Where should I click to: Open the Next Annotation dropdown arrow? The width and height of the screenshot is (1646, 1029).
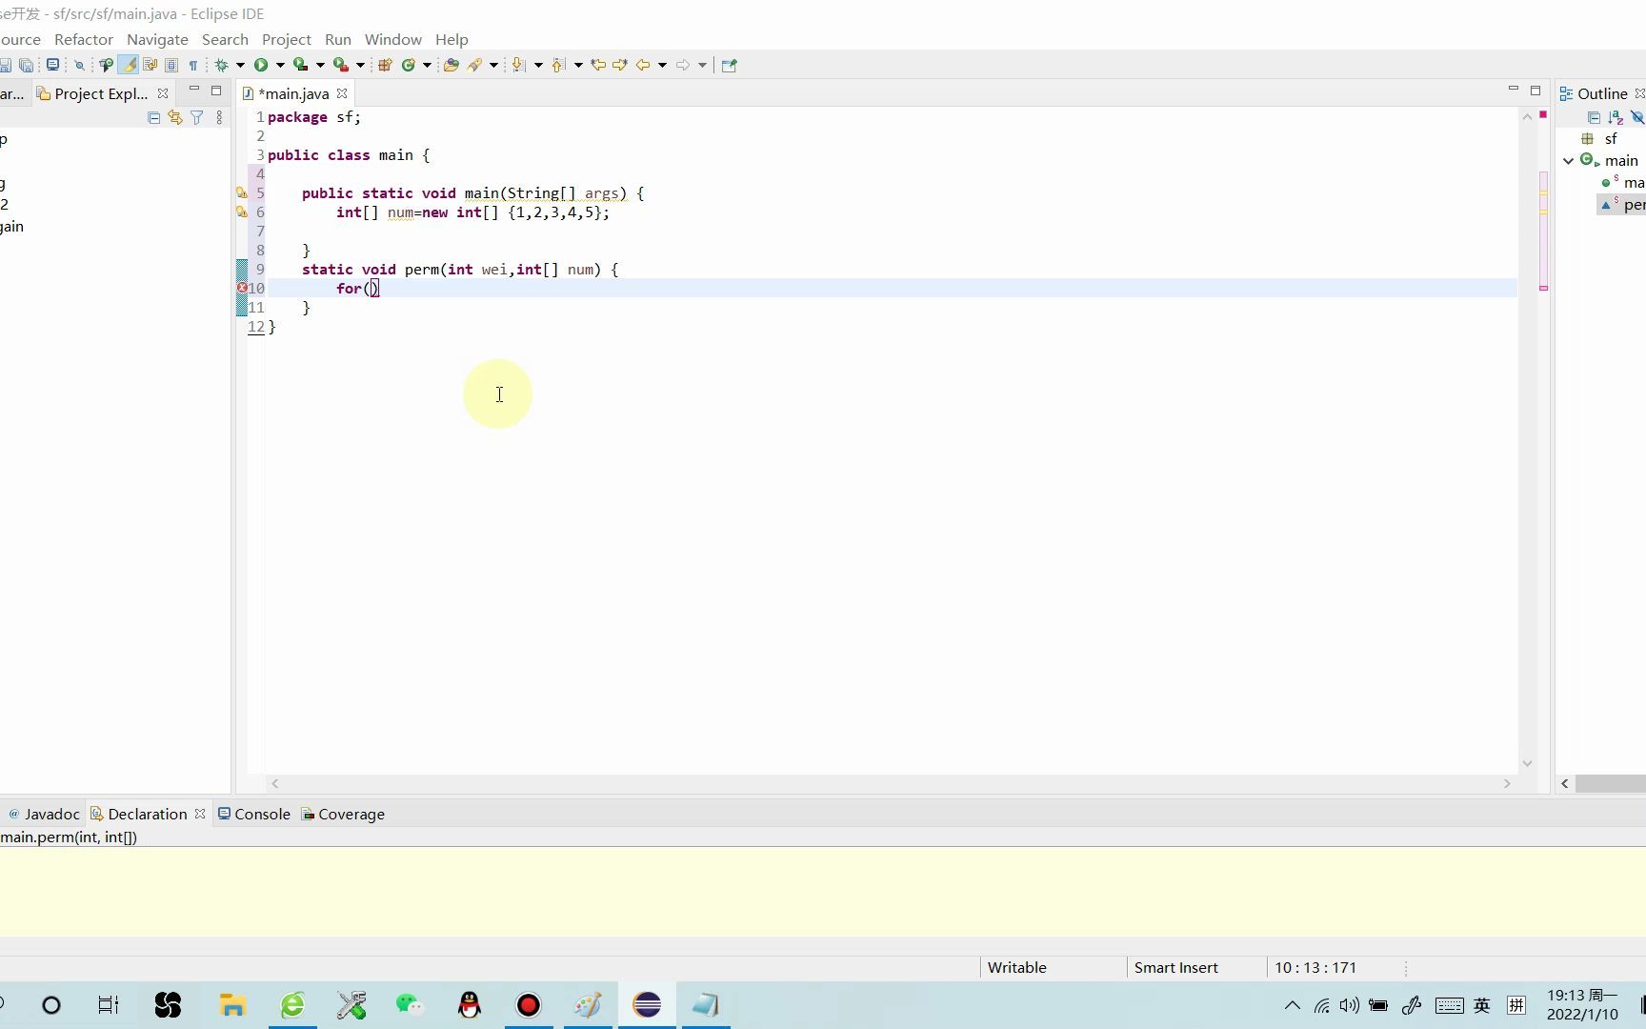point(538,65)
